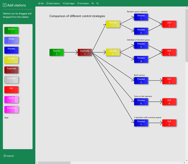Switch to Add edges mode
188x164 pixels.
point(69,4)
